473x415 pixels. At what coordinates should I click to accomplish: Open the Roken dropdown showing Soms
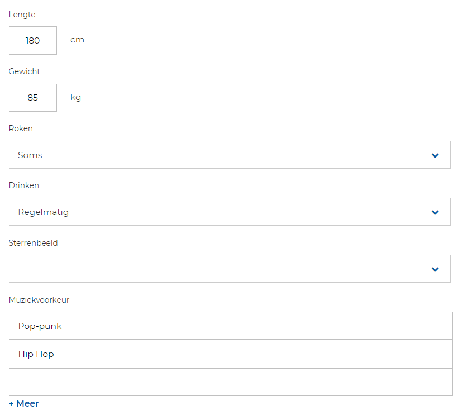click(230, 155)
